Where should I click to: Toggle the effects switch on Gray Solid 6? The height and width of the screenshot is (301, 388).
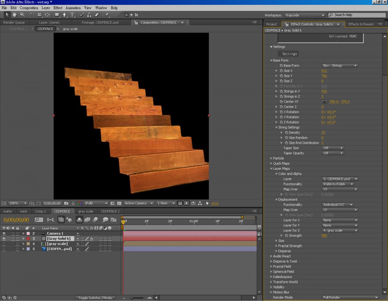click(91, 239)
